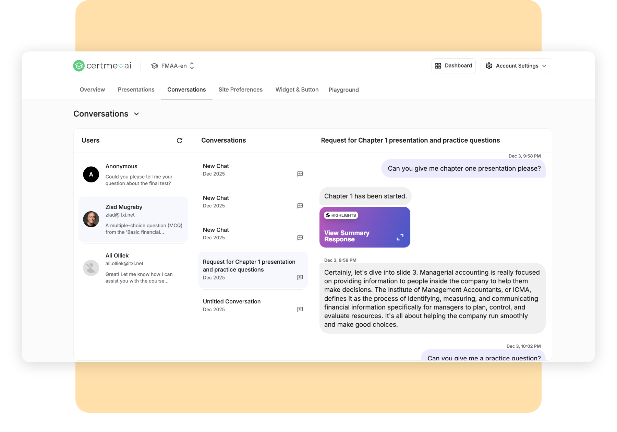Open the Widget & Button tab
Screen dimensions: 617x432
[297, 90]
